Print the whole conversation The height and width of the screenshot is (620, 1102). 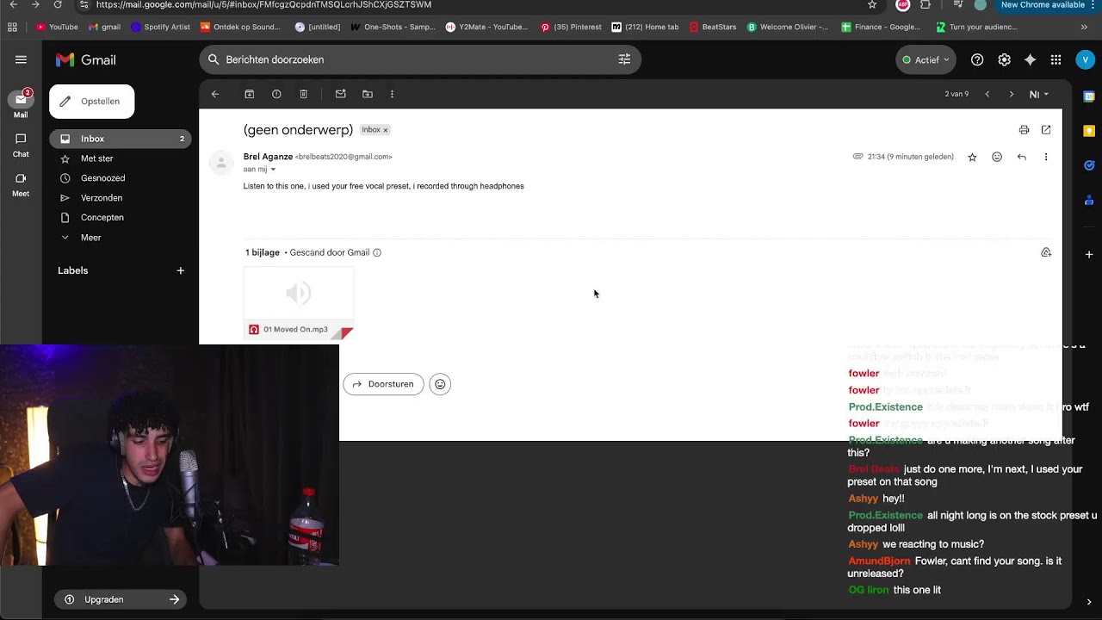(x=1024, y=130)
